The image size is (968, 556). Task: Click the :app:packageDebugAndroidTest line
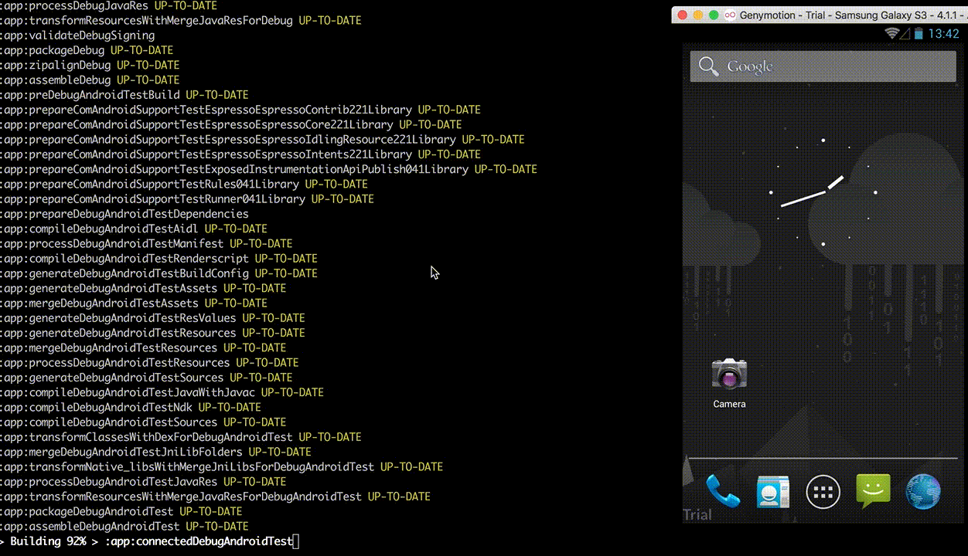click(121, 511)
